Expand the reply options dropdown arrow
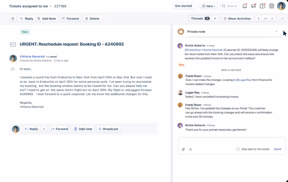Image resolution: width=288 pixels, height=182 pixels. [x=44, y=129]
